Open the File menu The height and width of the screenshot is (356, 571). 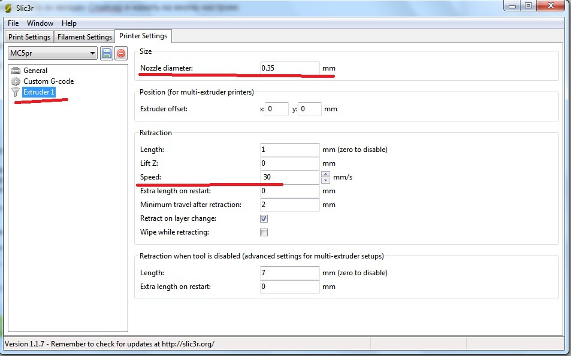coord(13,23)
